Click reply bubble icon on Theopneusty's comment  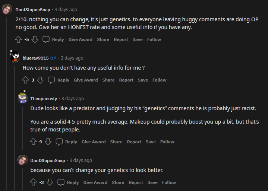[x=59, y=142]
